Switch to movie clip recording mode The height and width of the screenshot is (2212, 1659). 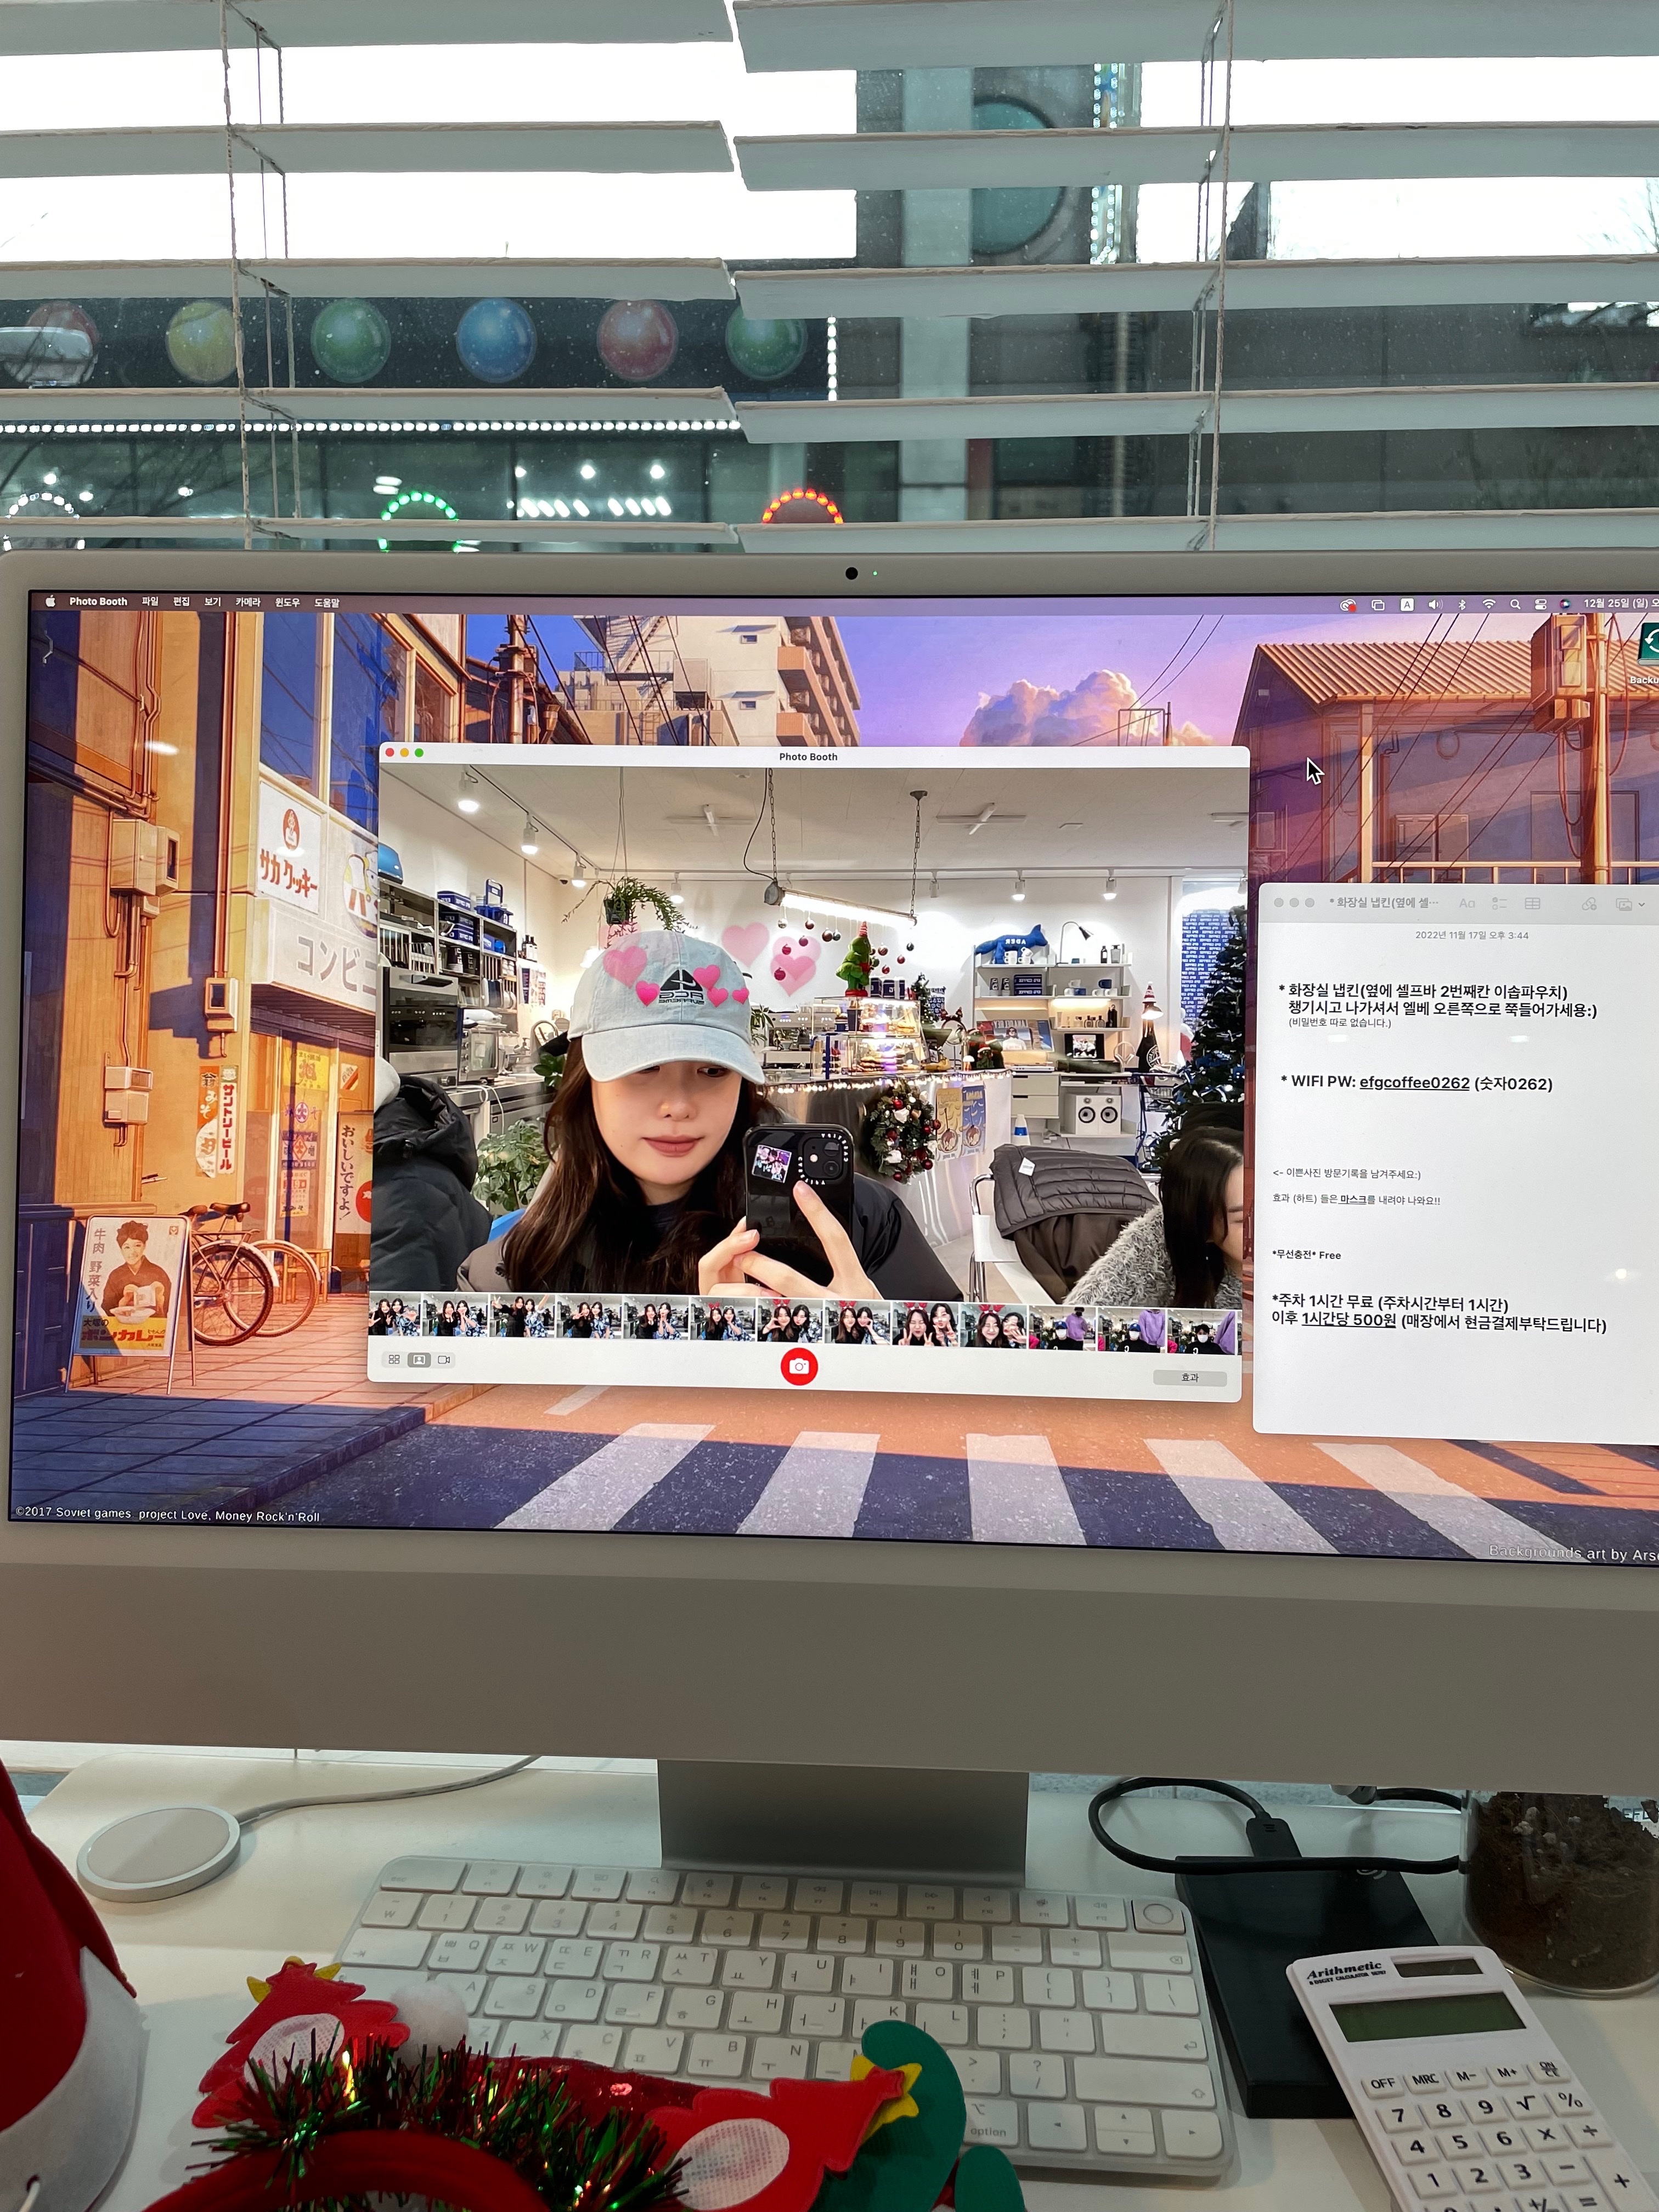click(445, 1359)
